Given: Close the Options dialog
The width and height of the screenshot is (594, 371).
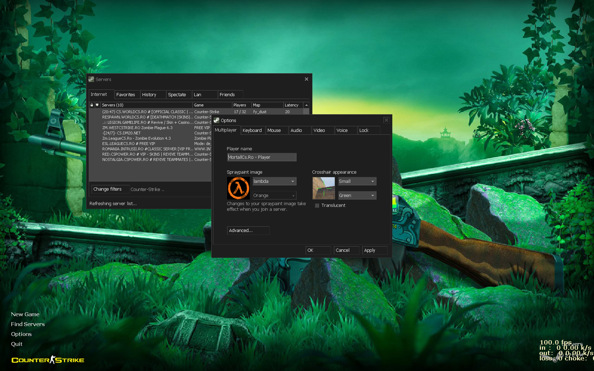Looking at the screenshot, I should tap(386, 120).
